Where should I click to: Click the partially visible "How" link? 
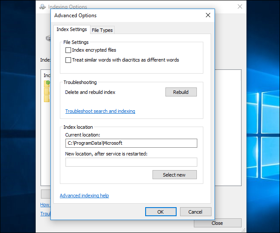45,205
